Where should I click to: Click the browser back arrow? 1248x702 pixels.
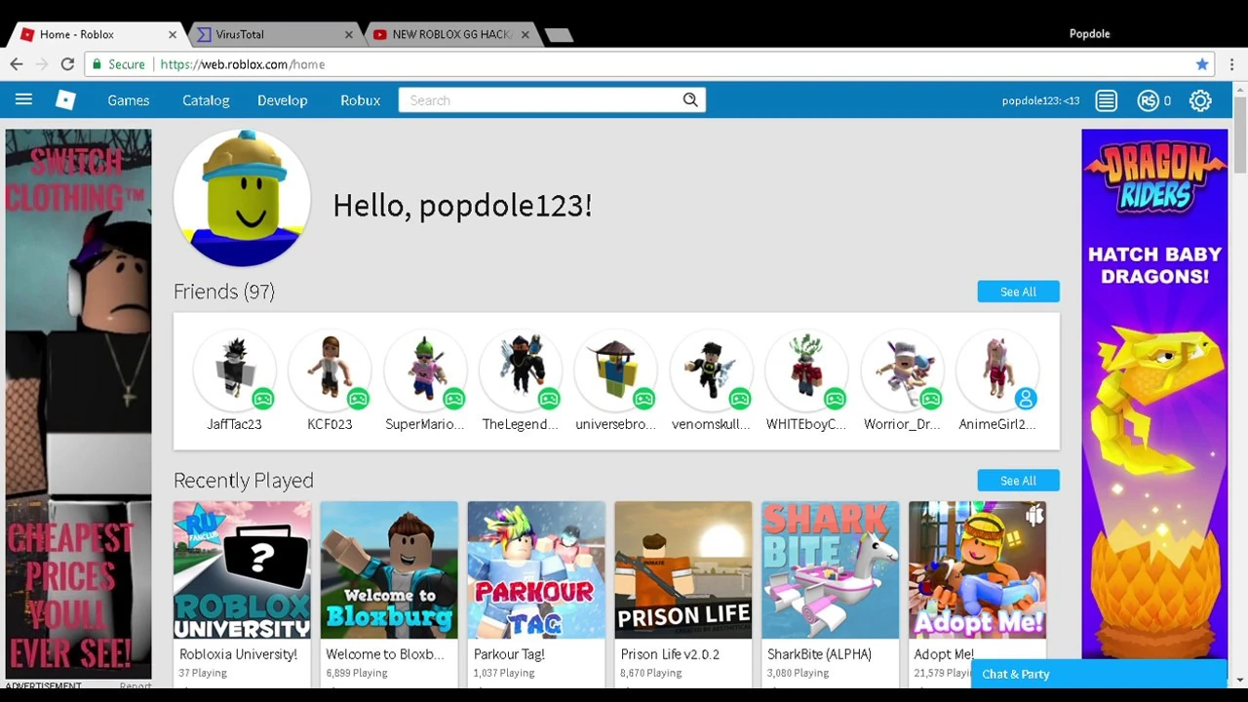(17, 64)
